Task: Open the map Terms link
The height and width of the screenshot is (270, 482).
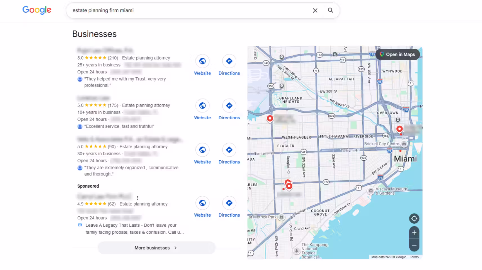Action: coord(414,257)
